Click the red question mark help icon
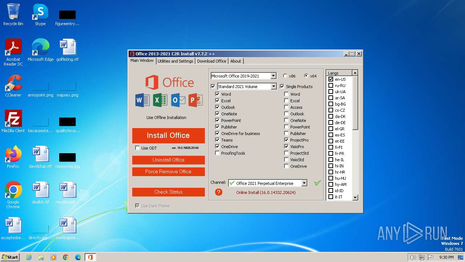This screenshot has height=262, width=465. point(219,192)
